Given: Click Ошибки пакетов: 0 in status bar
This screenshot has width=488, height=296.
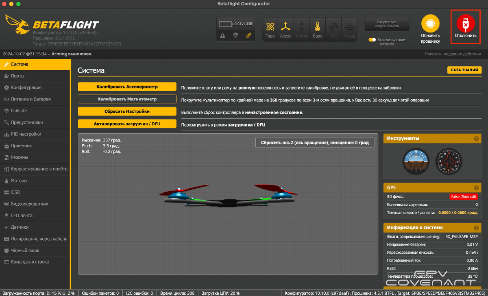Looking at the screenshot, I should 100,293.
